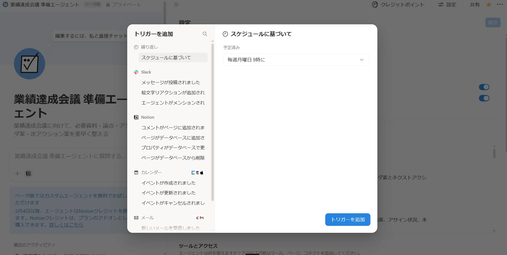
Task: Click the double chevron expand icon
Action: tap(176, 5)
